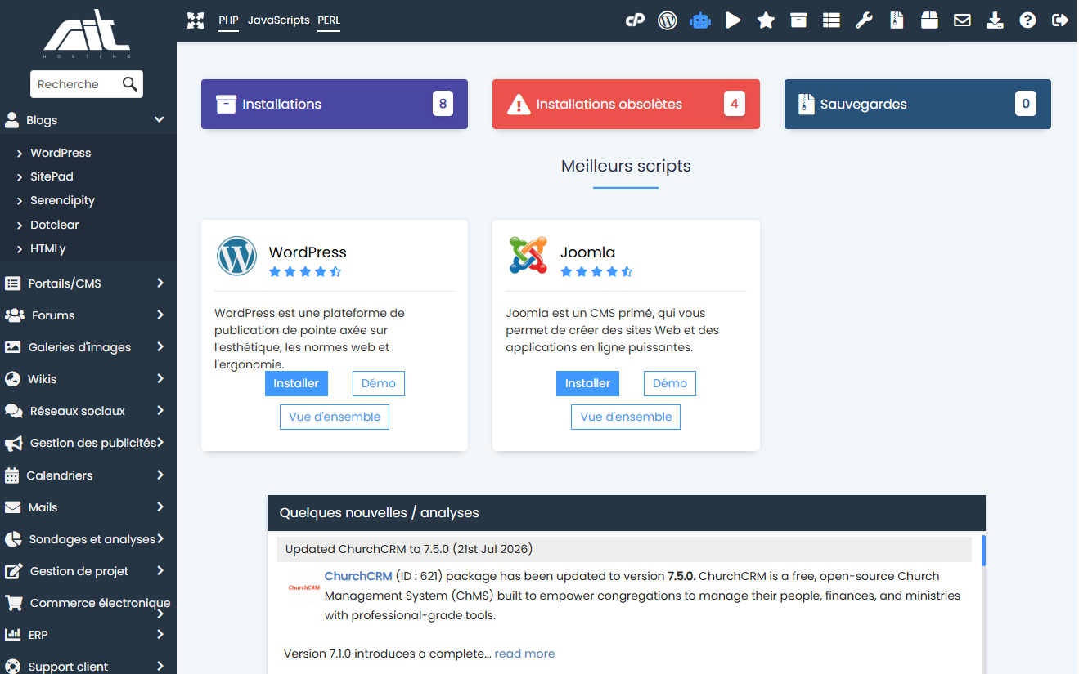
Task: Click the read more link
Action: pyautogui.click(x=524, y=654)
